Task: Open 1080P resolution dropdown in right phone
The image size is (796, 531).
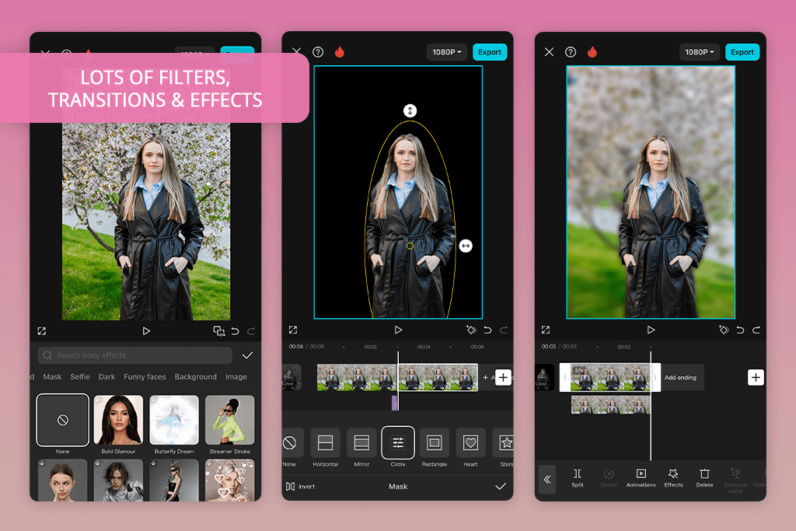Action: [x=699, y=52]
